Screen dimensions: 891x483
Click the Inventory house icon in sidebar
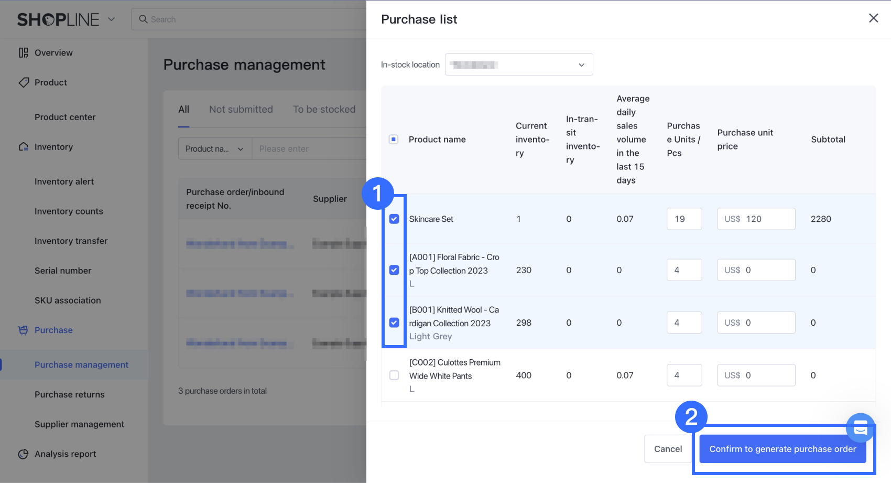[23, 147]
